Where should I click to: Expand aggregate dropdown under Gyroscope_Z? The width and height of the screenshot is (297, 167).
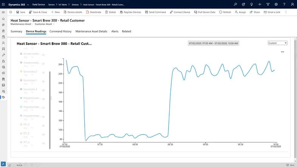[x=32, y=93]
